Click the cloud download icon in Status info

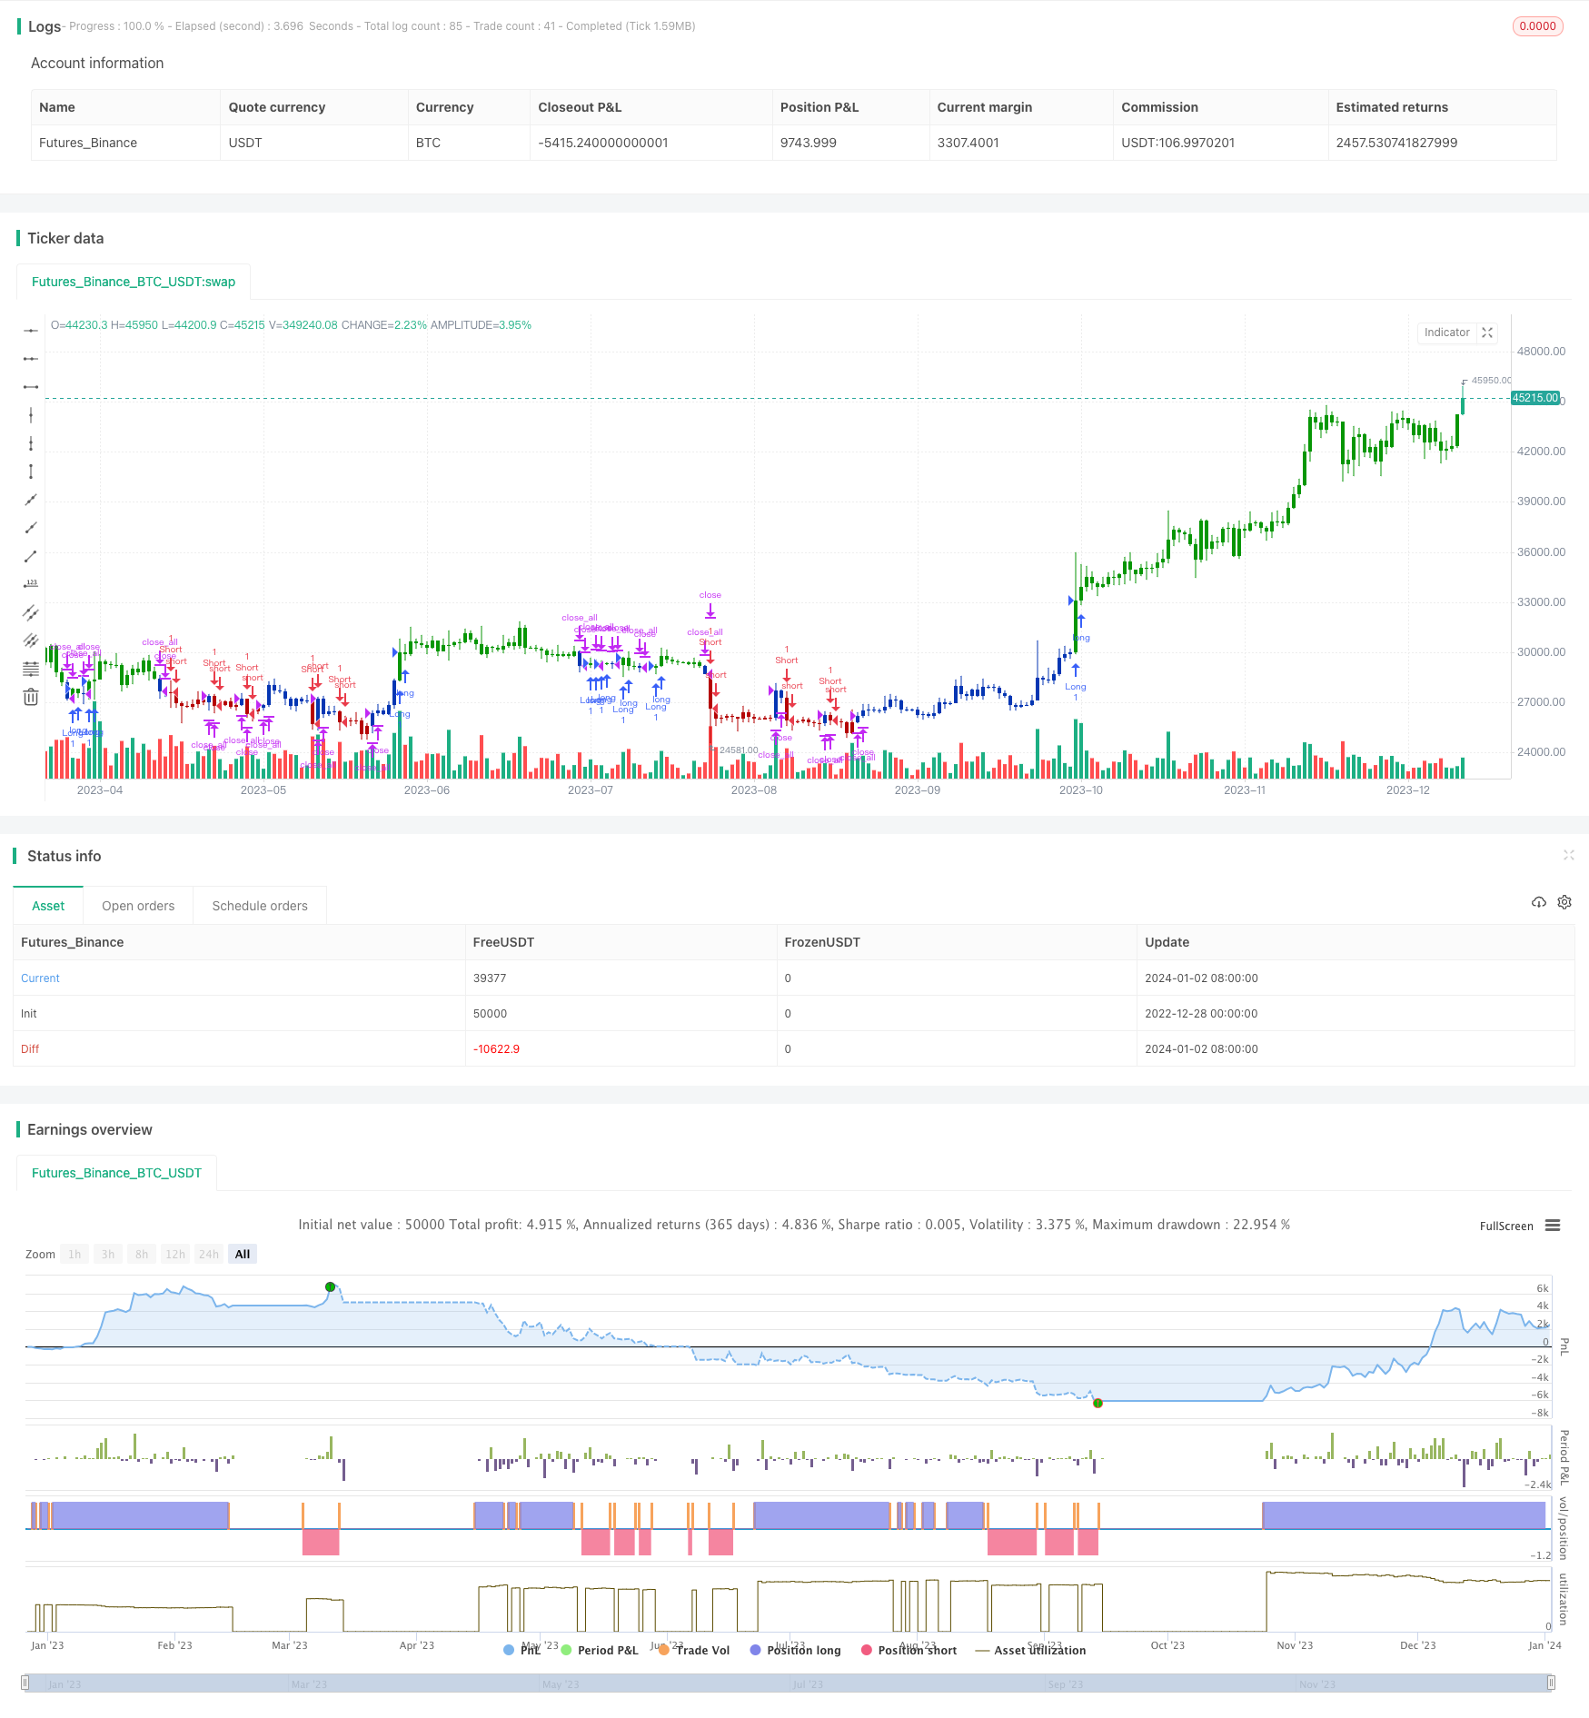coord(1538,902)
